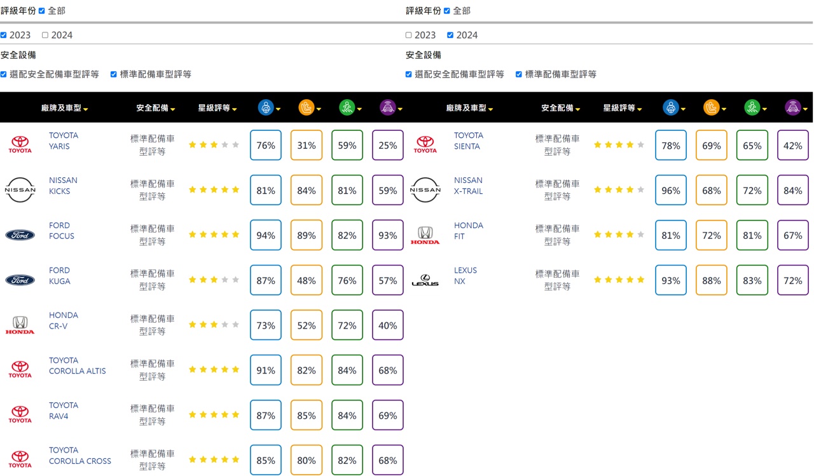Toggle left panel 全部 year checkbox
The width and height of the screenshot is (814, 476).
pyautogui.click(x=42, y=11)
